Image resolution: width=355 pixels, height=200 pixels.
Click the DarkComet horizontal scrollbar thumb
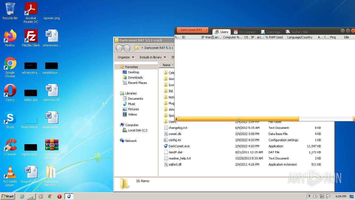239,119
